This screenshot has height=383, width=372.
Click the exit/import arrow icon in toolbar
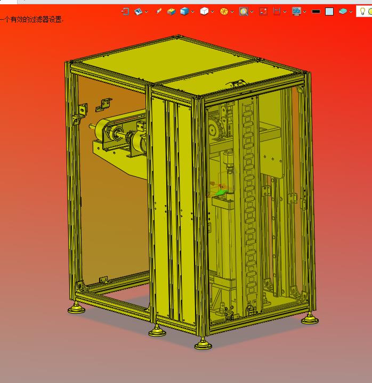125,11
